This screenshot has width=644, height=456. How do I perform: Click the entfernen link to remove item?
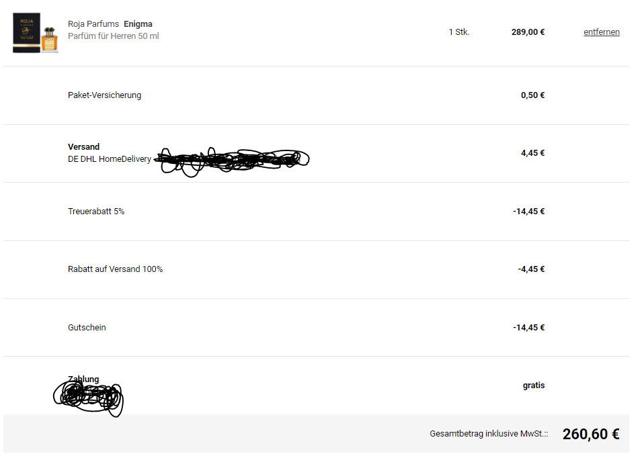(x=601, y=32)
